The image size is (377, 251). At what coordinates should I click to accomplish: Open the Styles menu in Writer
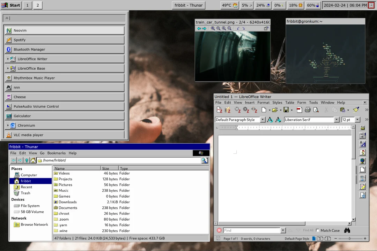[x=277, y=102]
